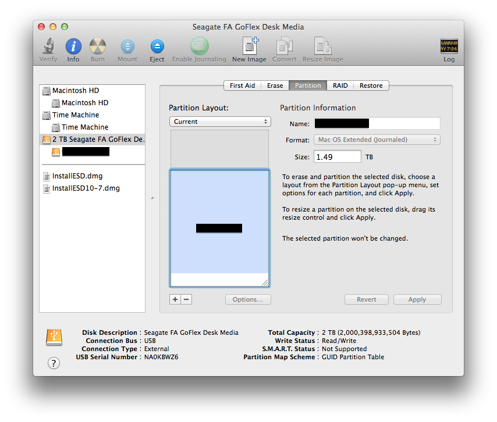This screenshot has width=497, height=422.
Task: Click the Mount toolbar icon
Action: coord(127,47)
